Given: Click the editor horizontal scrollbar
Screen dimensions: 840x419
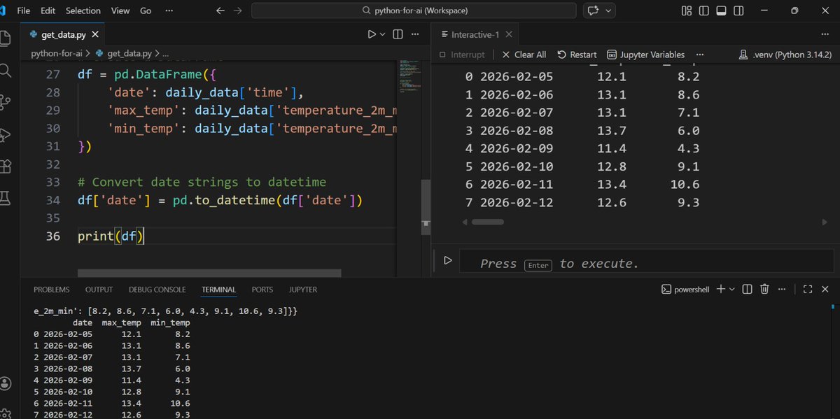Looking at the screenshot, I should (209, 274).
